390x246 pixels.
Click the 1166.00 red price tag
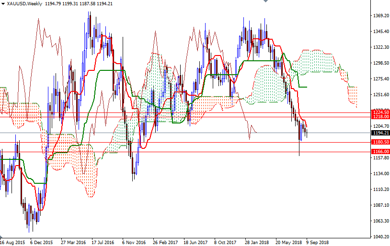pos(380,152)
